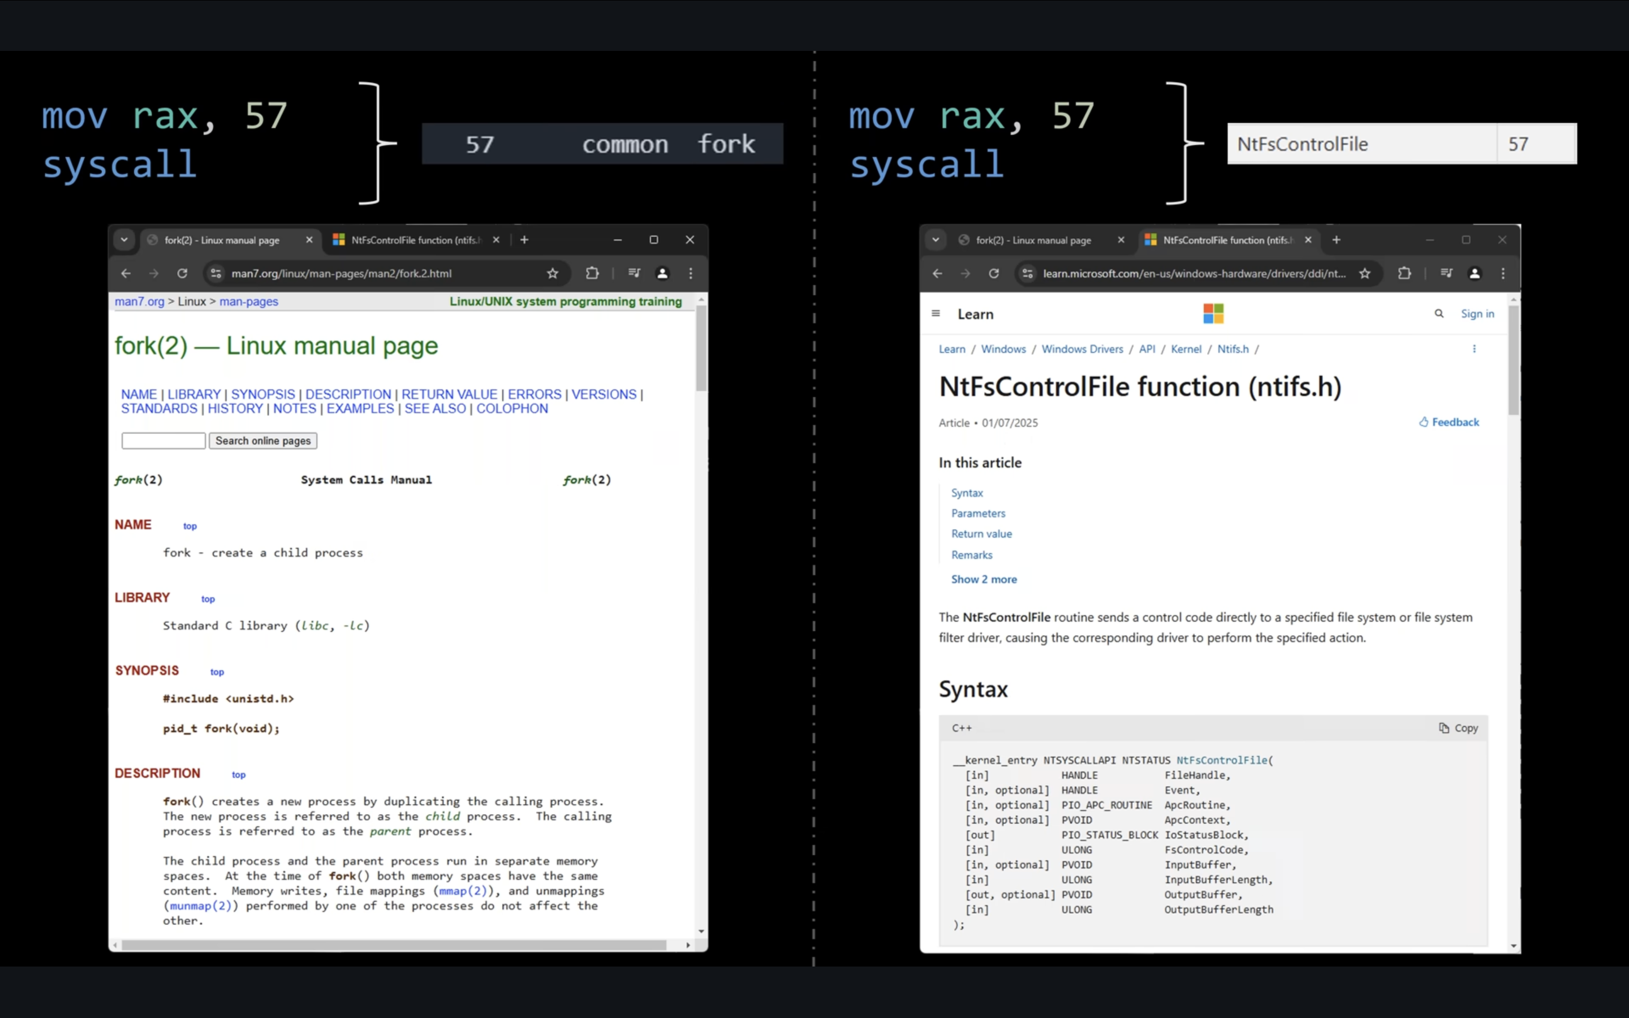Image resolution: width=1629 pixels, height=1018 pixels.
Task: Click back arrow in right Microsoft browser
Action: click(938, 273)
